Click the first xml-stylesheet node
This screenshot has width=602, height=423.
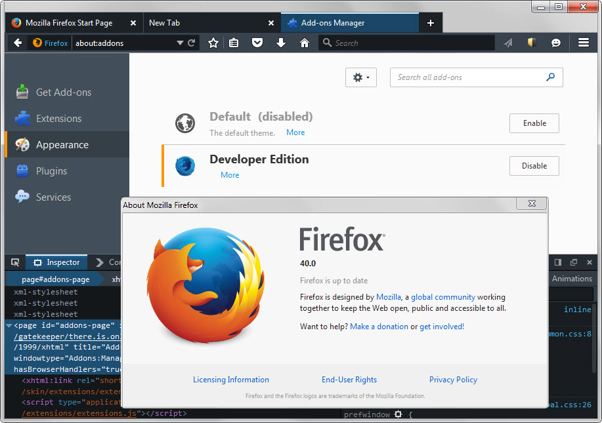(x=46, y=292)
